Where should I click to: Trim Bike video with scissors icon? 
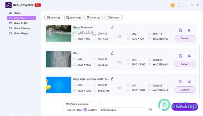click(189, 56)
